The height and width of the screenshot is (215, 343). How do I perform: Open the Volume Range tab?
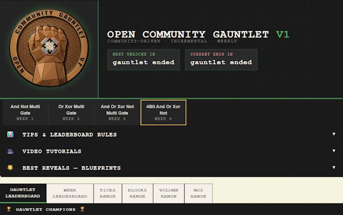(169, 193)
